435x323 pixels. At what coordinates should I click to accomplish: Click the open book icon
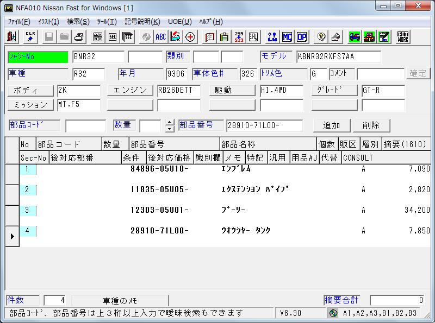(210, 37)
